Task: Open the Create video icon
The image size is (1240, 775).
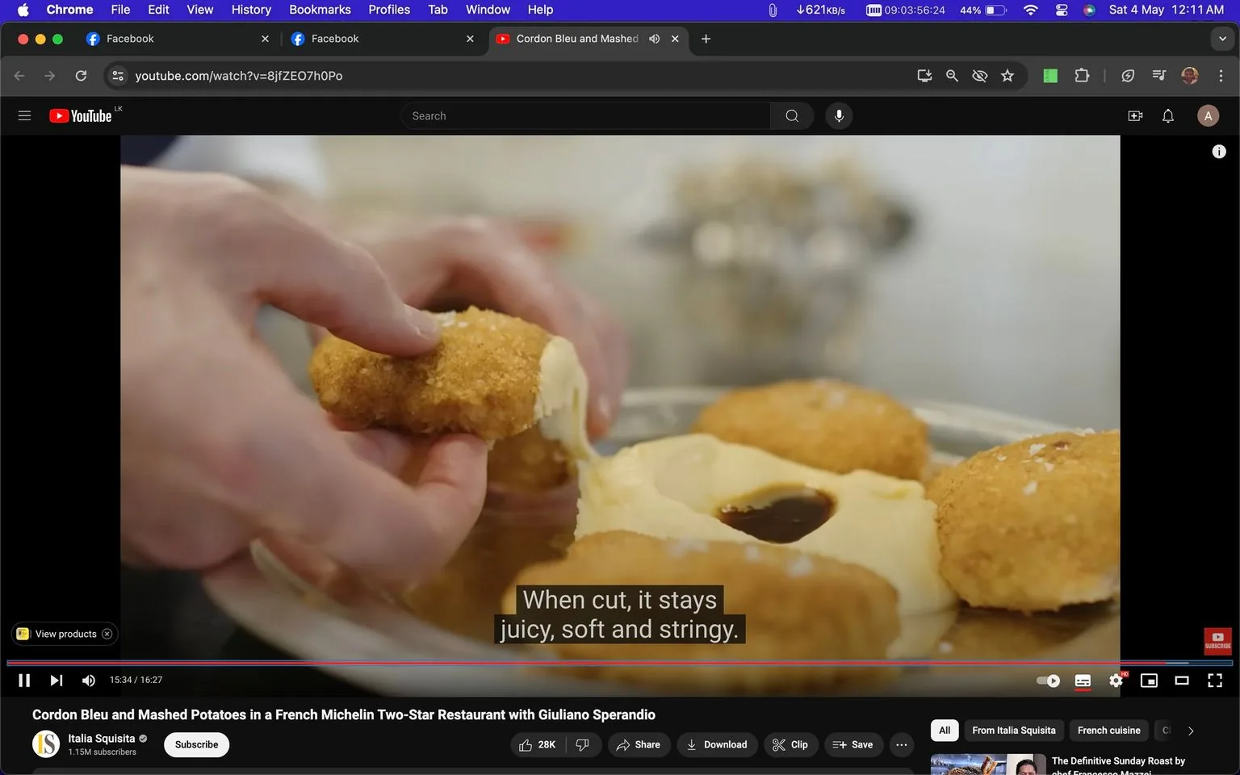Action: coord(1135,115)
